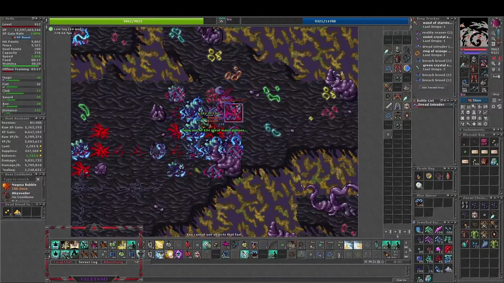Click the red armor equipment slot
Screen dimensions: 504x283
point(474,69)
